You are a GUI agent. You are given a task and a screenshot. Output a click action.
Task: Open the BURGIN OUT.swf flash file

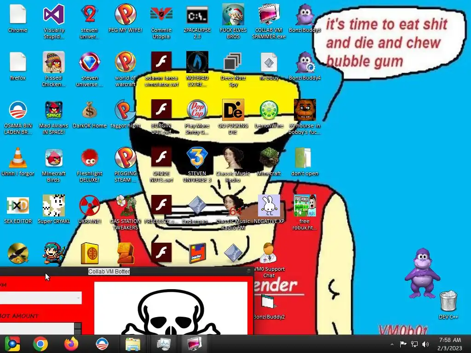click(x=161, y=117)
